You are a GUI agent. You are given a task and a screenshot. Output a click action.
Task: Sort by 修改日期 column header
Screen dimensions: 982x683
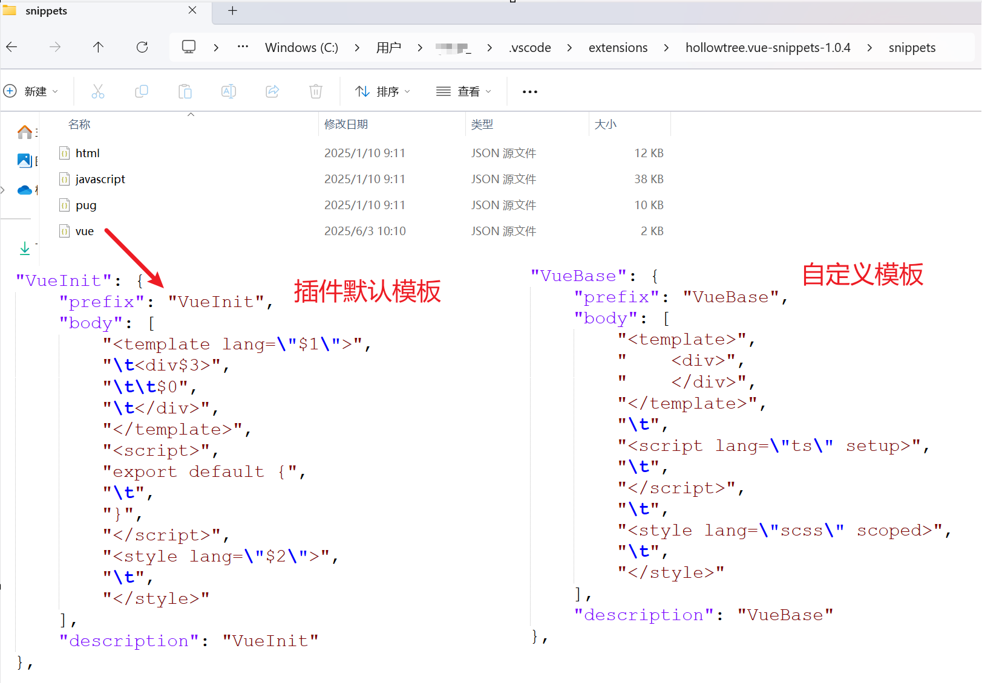pyautogui.click(x=346, y=124)
